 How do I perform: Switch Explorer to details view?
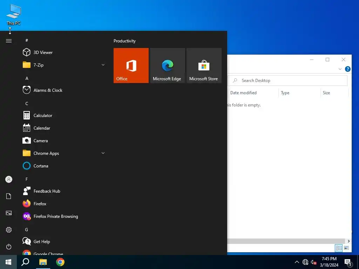pyautogui.click(x=339, y=248)
